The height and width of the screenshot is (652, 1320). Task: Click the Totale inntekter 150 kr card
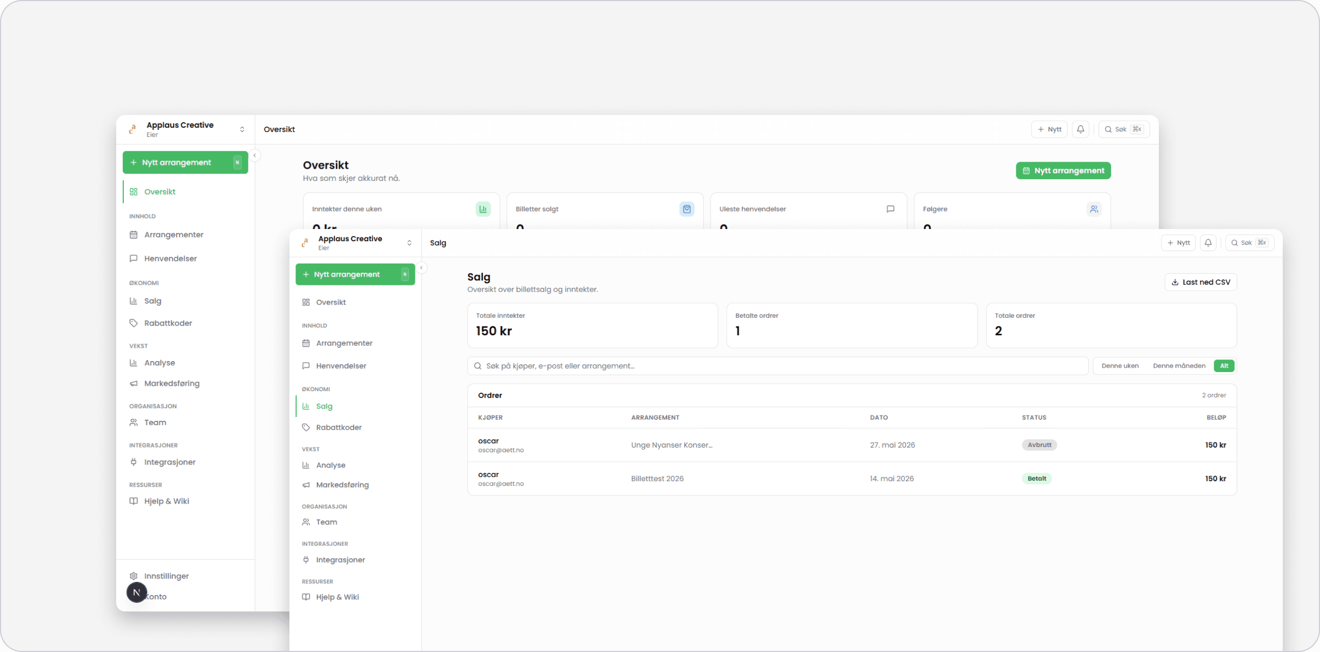[593, 325]
